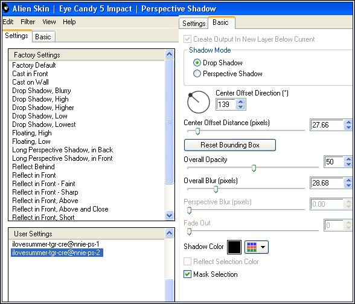Select Reflect in Front, Above and Close preset
The image size is (355, 304).
click(60, 209)
